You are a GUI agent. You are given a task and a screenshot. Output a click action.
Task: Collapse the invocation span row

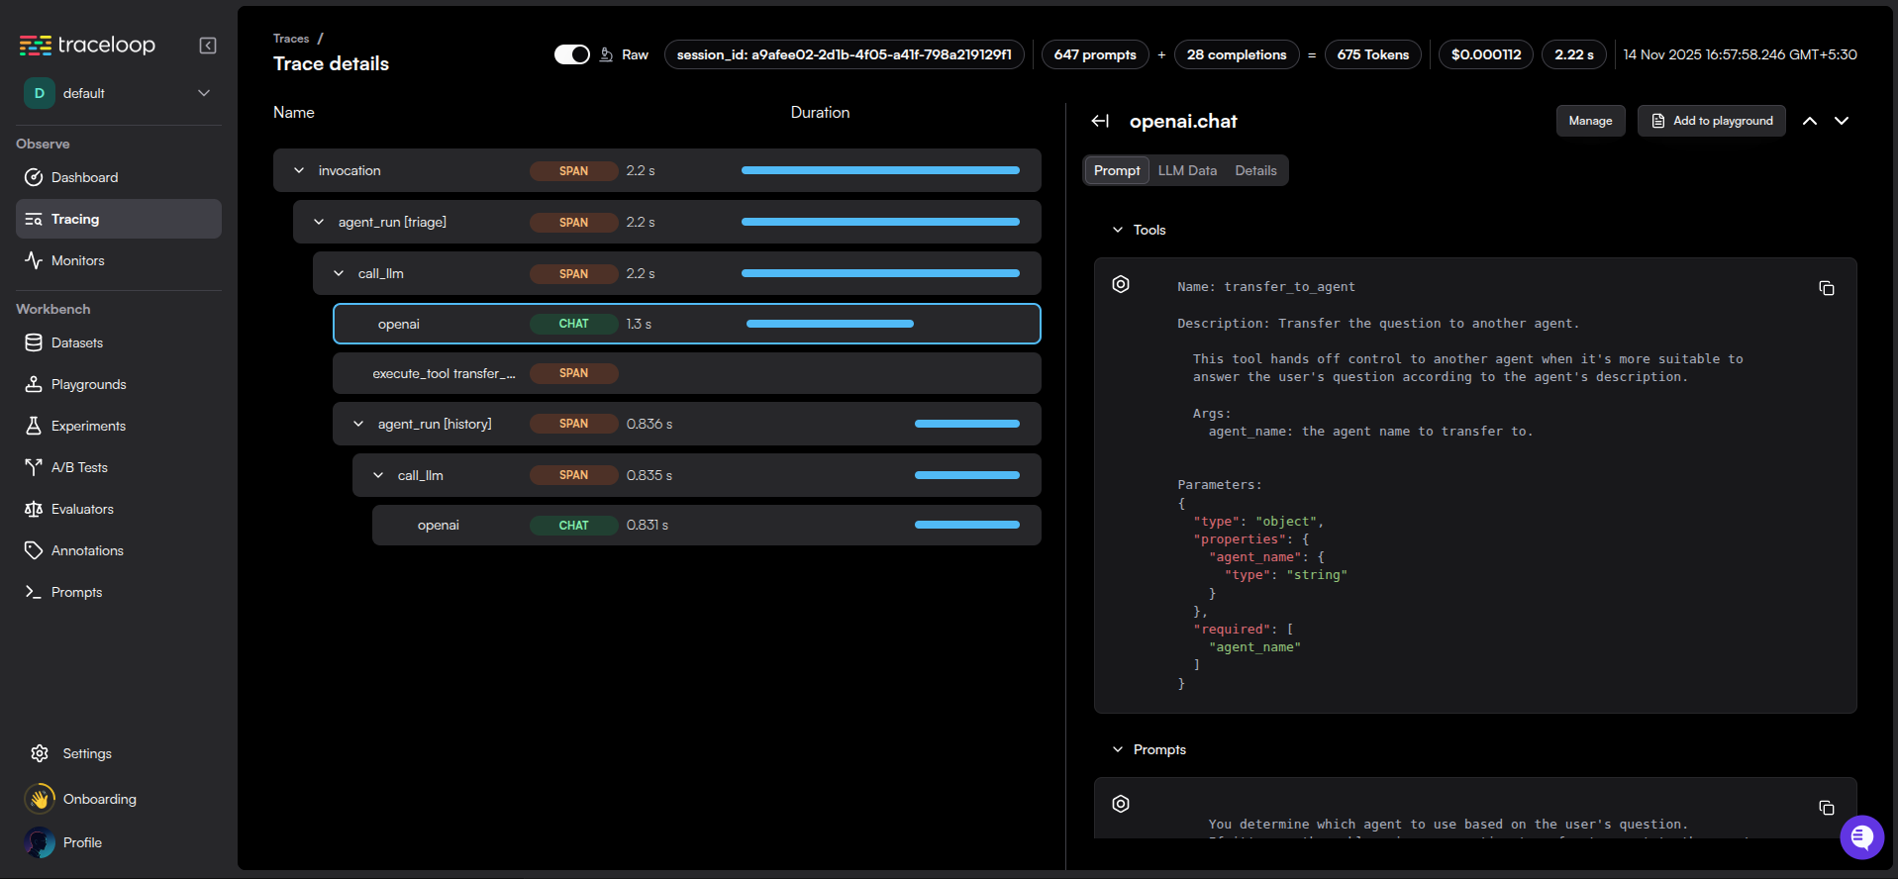point(299,170)
